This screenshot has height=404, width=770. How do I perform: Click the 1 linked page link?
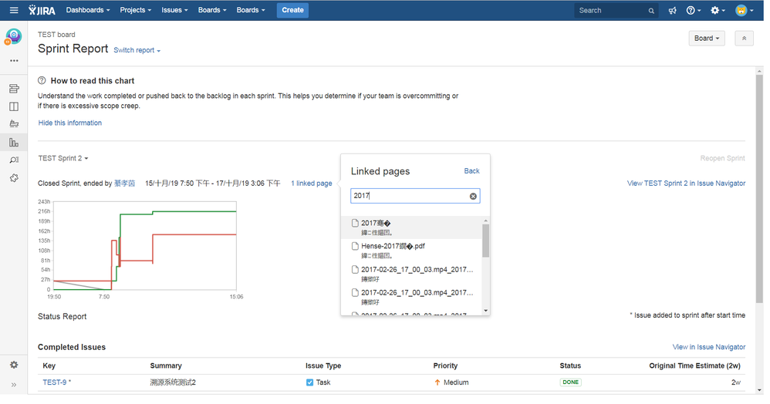point(312,183)
